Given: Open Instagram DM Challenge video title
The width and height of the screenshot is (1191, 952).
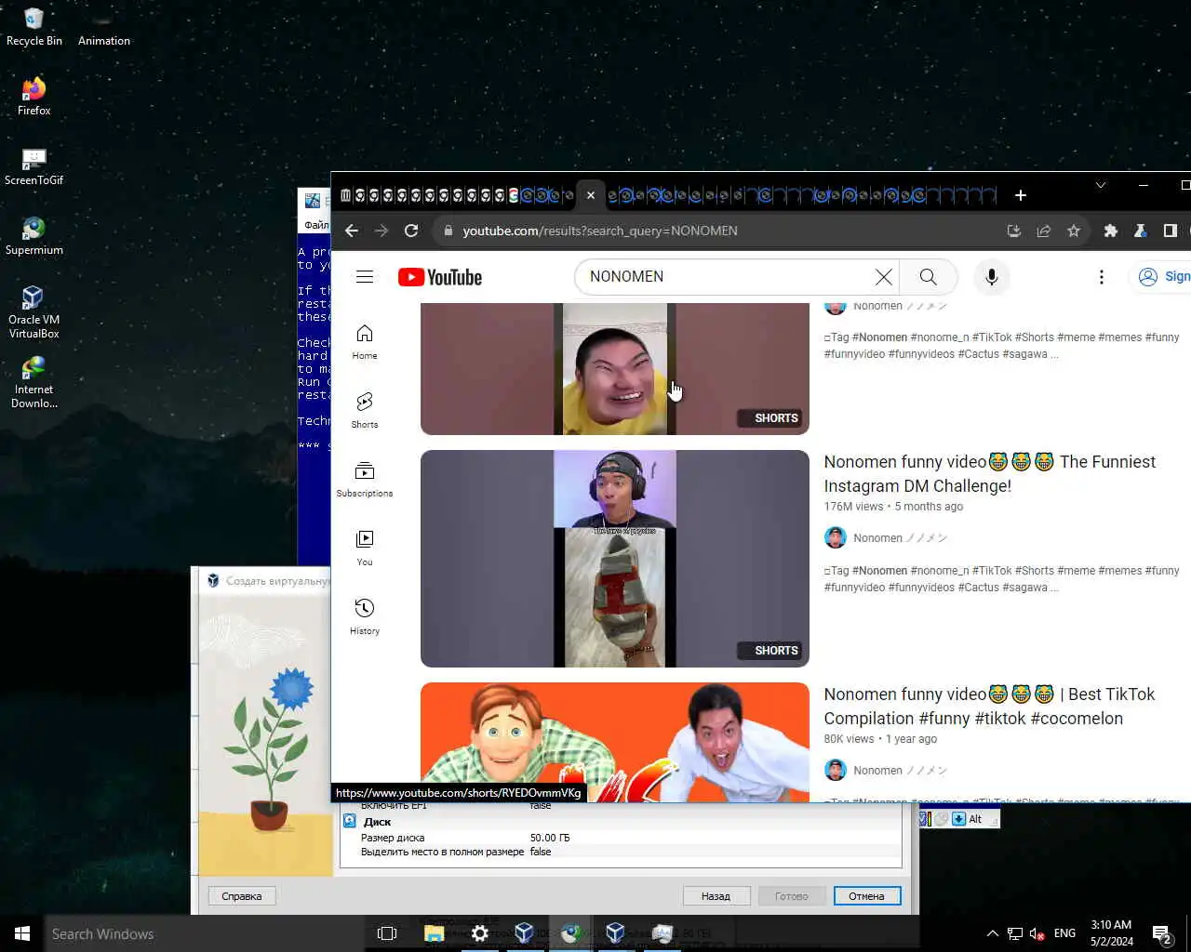Looking at the screenshot, I should [x=990, y=474].
